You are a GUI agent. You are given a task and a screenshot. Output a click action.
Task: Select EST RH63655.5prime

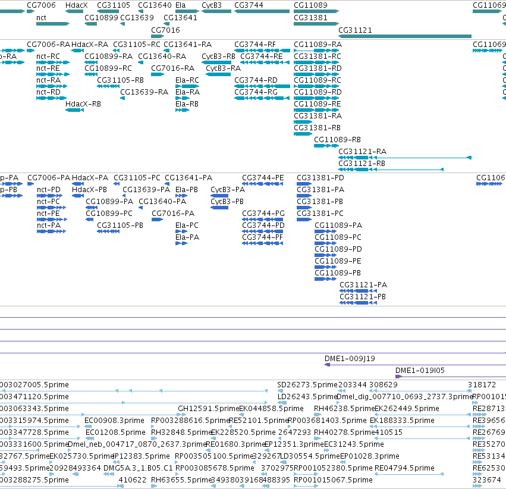tap(154, 487)
